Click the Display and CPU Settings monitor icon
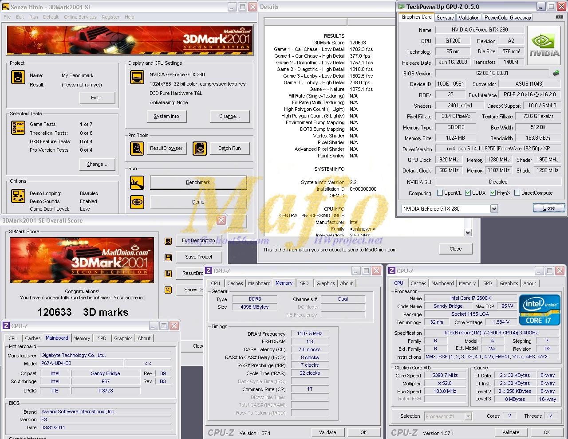This screenshot has width=568, height=439. pos(137,77)
